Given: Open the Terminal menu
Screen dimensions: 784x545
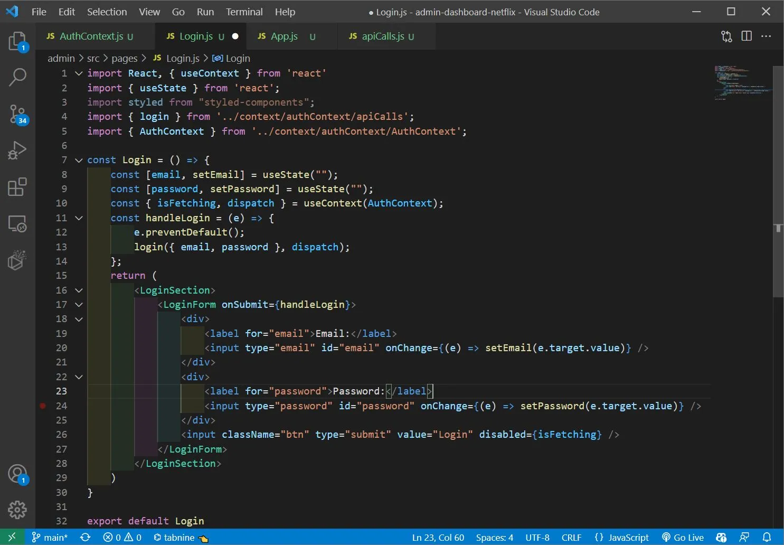Looking at the screenshot, I should pos(244,12).
